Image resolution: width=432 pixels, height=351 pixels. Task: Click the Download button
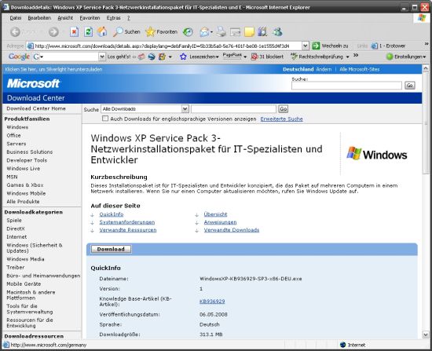point(111,249)
